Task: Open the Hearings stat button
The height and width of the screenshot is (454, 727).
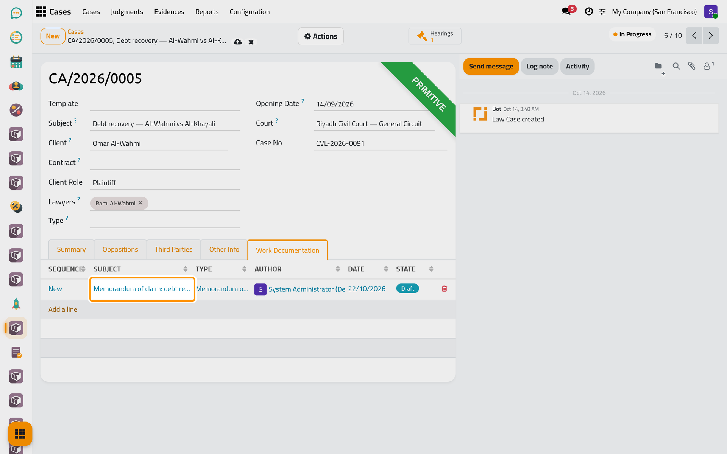Action: [x=435, y=36]
